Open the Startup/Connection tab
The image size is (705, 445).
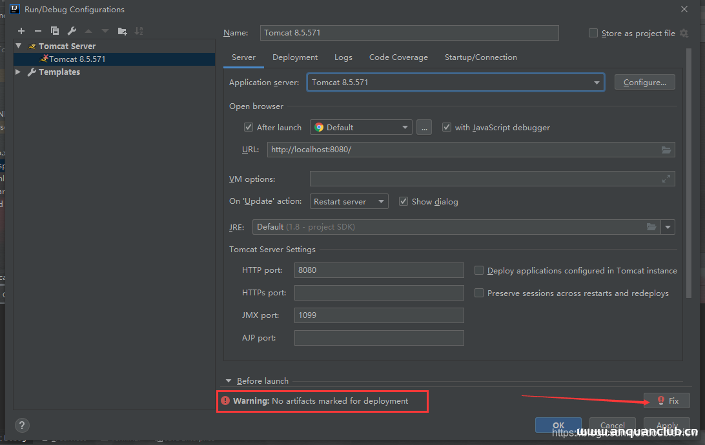click(x=480, y=57)
